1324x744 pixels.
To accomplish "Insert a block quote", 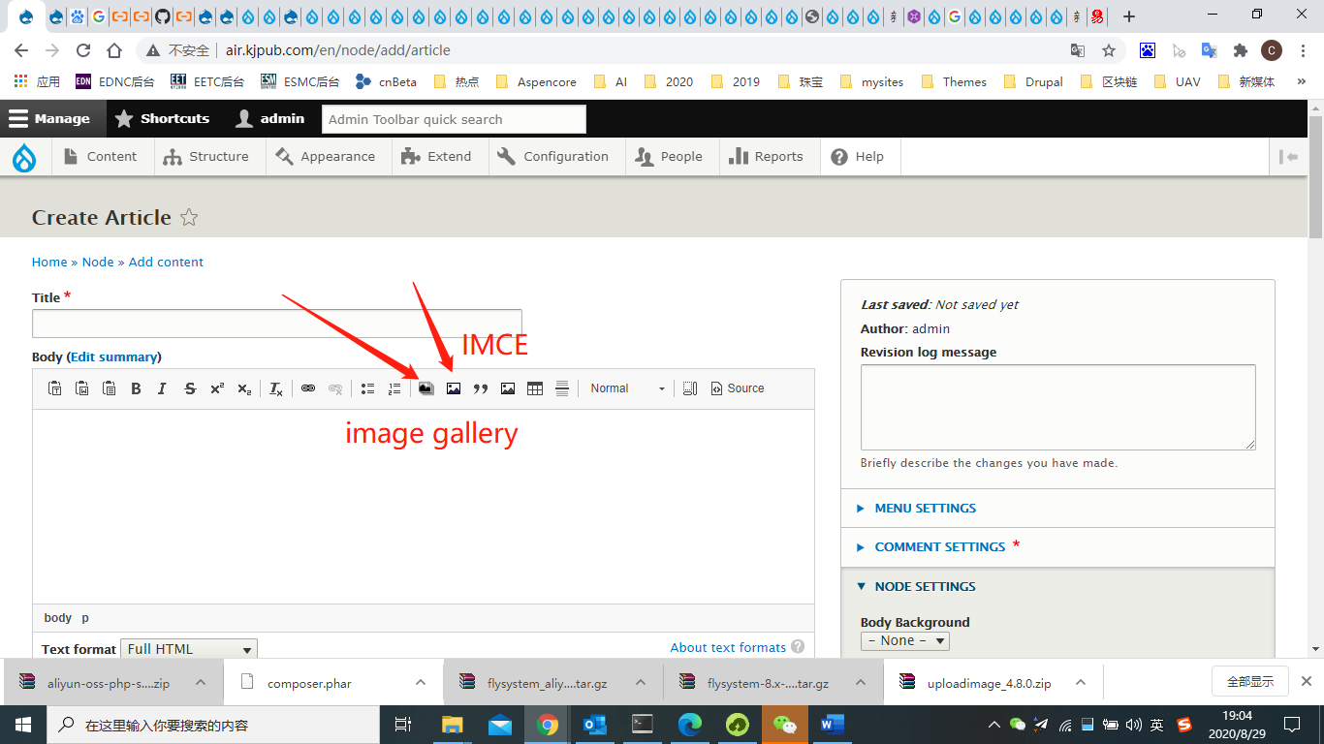I will pyautogui.click(x=480, y=388).
